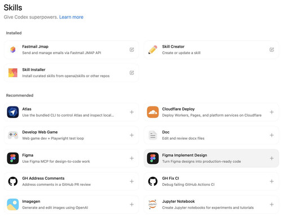Click the Recommended section heading
282x218 pixels.
(20, 95)
